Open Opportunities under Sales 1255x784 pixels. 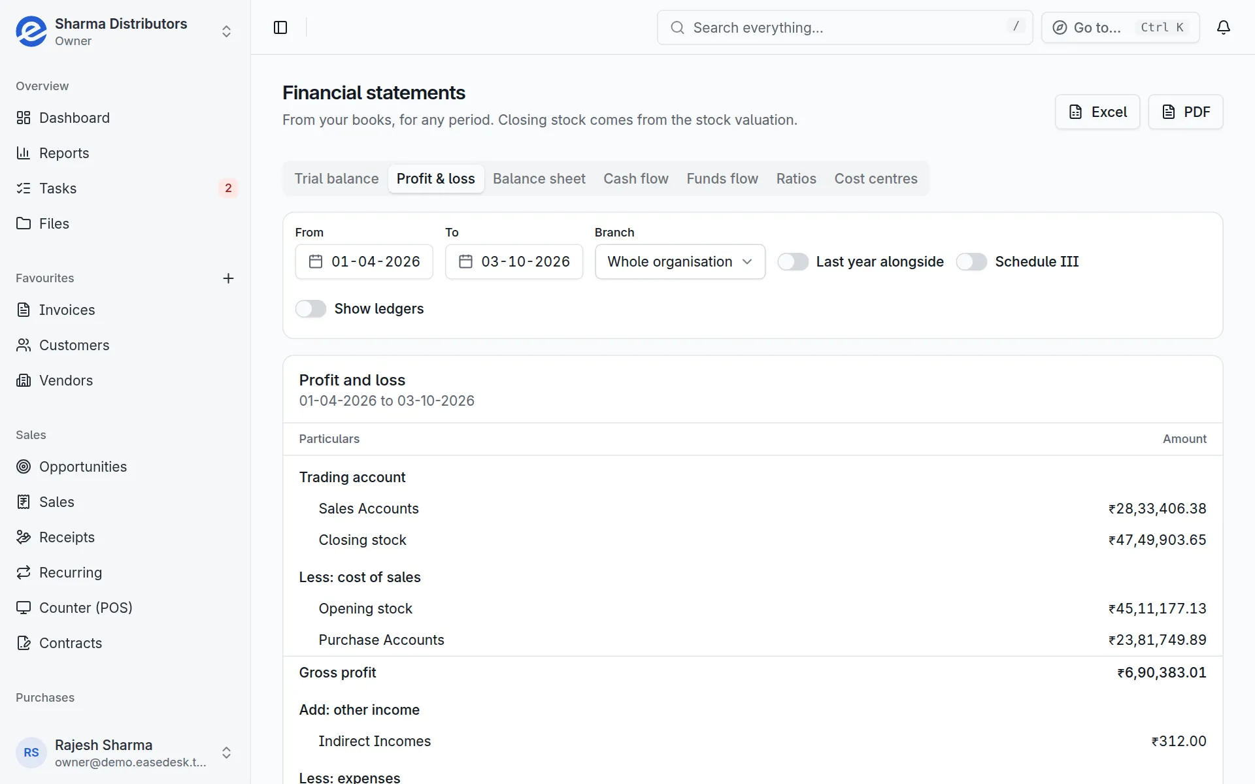point(125,466)
